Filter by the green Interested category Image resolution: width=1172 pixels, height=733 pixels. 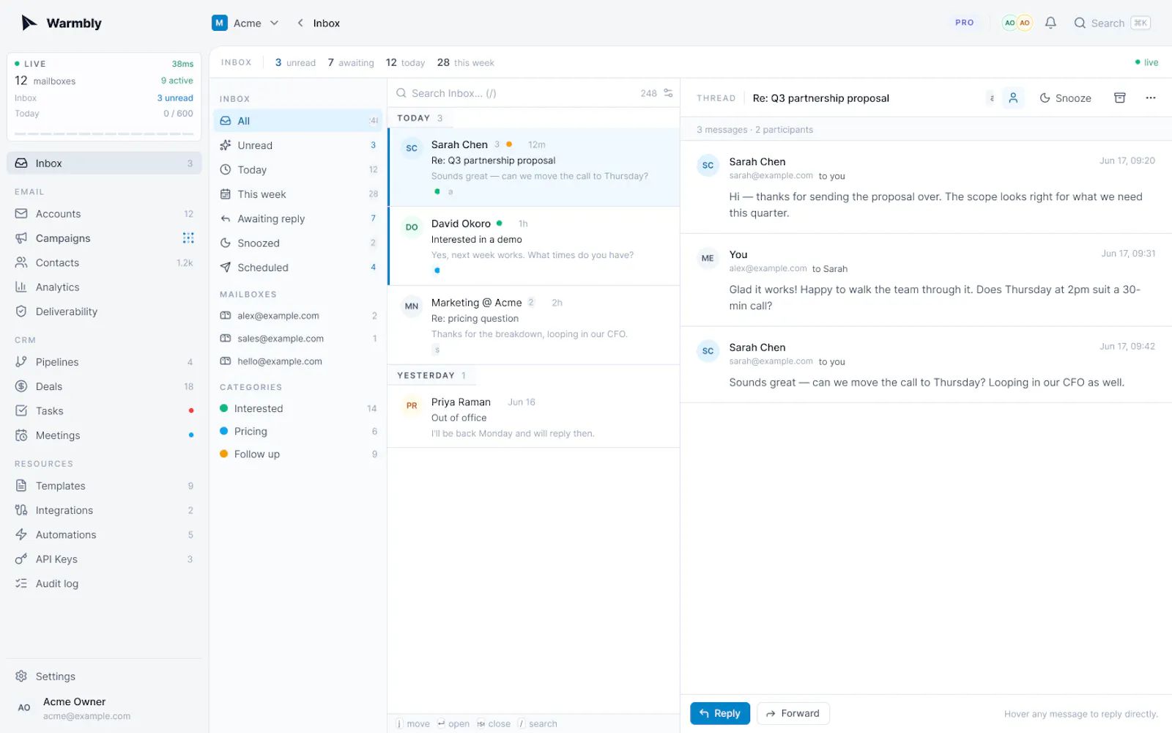298,408
